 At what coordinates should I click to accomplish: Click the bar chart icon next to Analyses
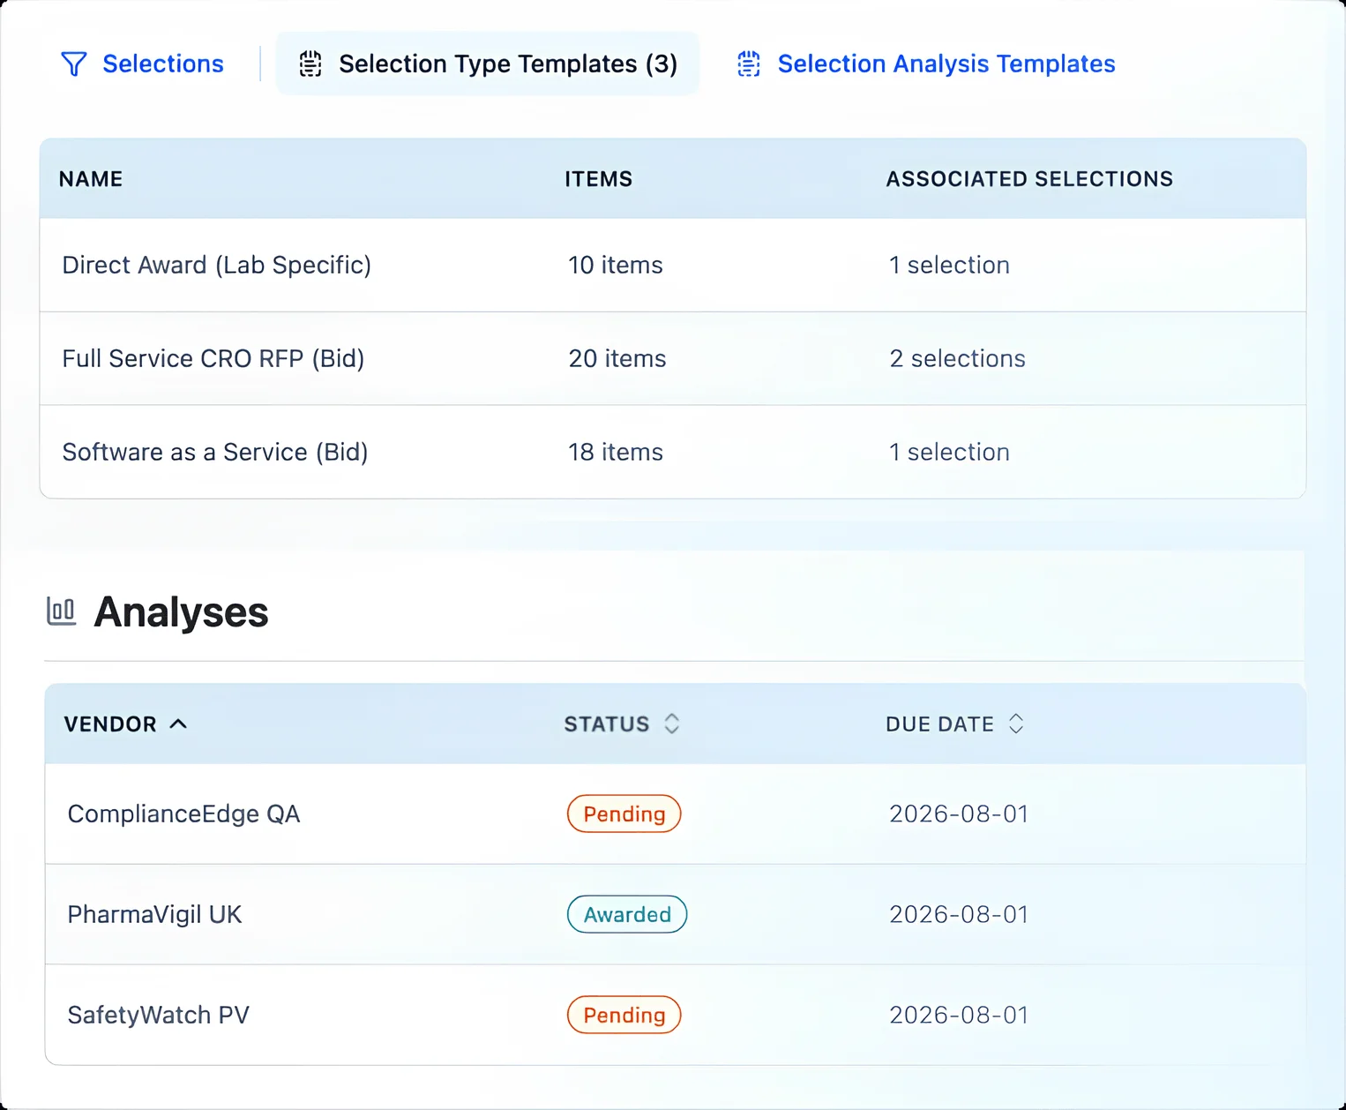click(60, 611)
